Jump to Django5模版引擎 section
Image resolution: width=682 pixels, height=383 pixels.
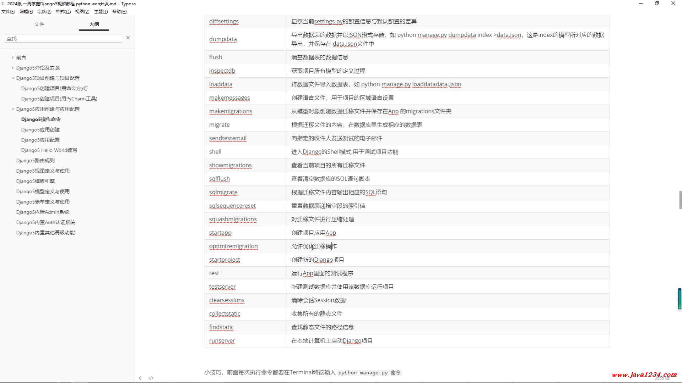[36, 181]
